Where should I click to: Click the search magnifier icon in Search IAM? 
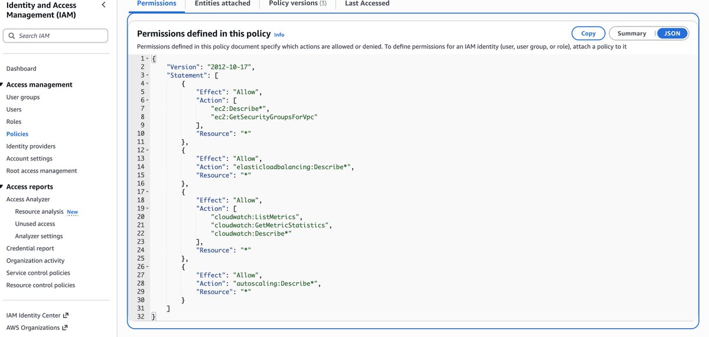12,36
